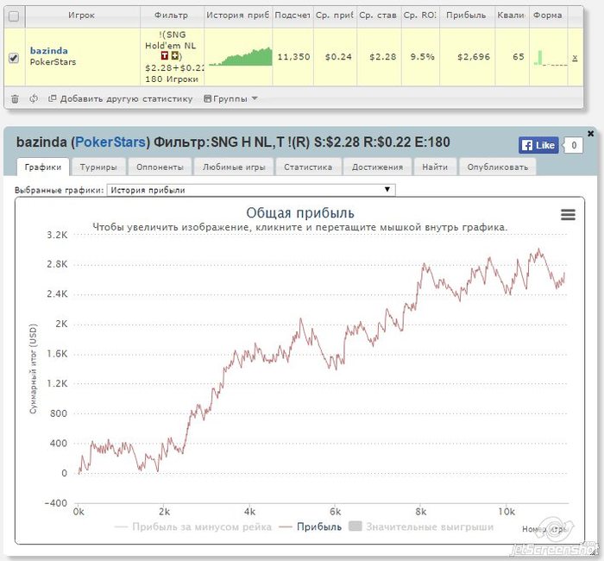The image size is (604, 561).
Task: Click the PokerStars link in title
Action: click(110, 142)
